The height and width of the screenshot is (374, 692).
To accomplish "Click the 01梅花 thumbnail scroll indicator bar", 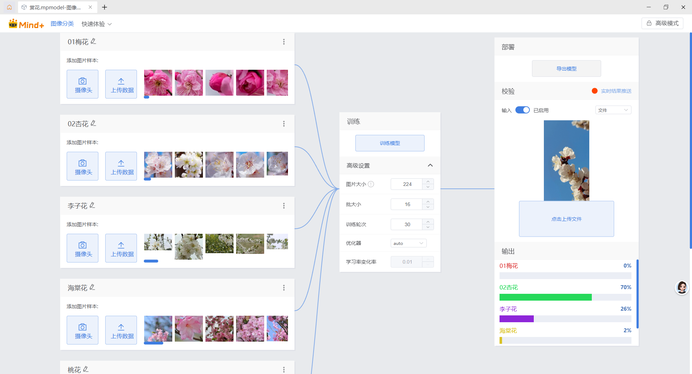I will (147, 97).
